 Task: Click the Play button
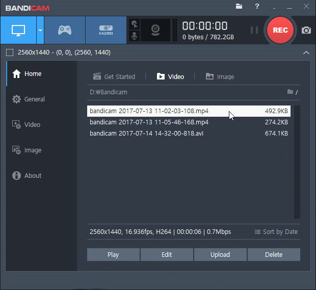tap(113, 254)
